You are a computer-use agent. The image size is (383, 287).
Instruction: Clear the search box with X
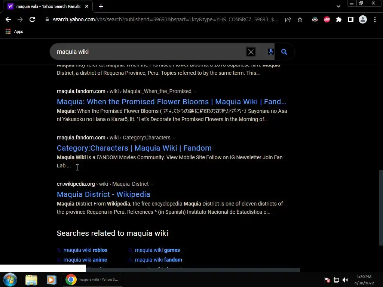click(251, 52)
